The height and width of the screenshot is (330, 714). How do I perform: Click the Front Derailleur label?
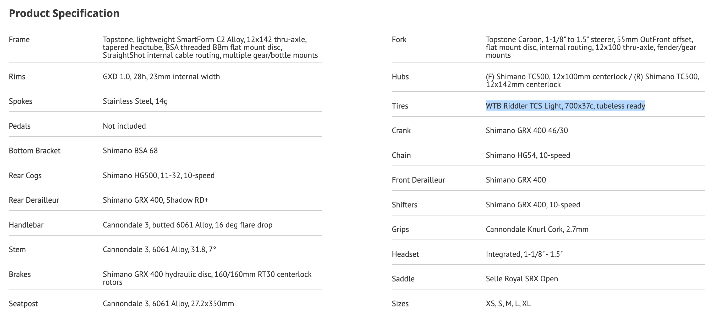click(418, 180)
